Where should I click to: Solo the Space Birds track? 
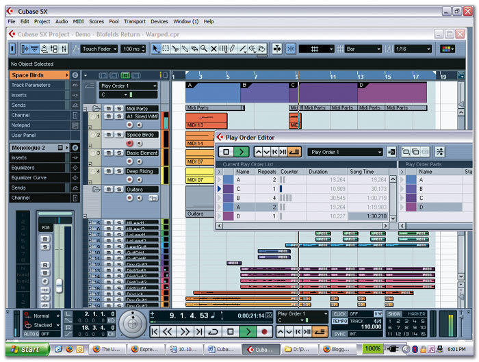pos(119,135)
